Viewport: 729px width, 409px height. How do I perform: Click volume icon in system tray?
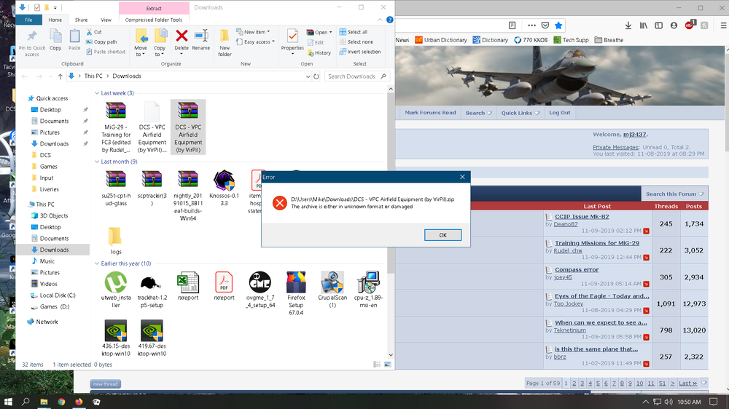click(x=668, y=402)
